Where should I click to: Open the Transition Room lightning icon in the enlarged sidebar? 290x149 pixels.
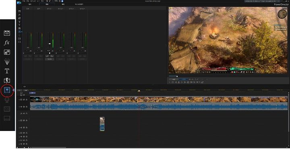point(7,80)
